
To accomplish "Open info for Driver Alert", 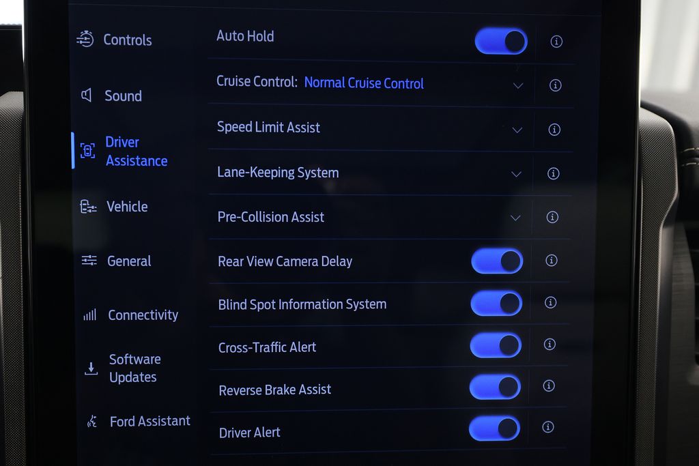I will [x=548, y=427].
